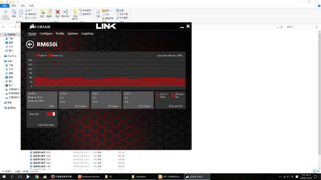The height and width of the screenshot is (180, 321).
Task: Open Explorer help question mark icon
Action: [319, 6]
